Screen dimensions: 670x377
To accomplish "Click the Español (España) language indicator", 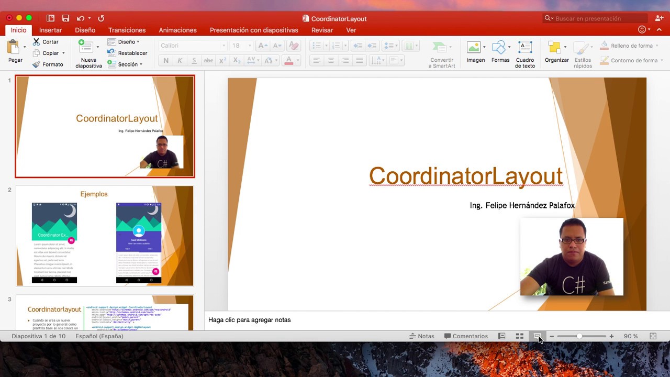I will 99,336.
